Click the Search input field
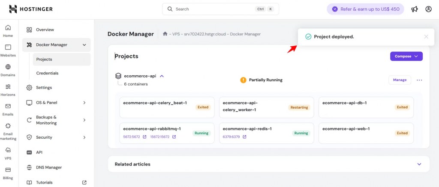Image resolution: width=439 pixels, height=187 pixels. coord(220,9)
